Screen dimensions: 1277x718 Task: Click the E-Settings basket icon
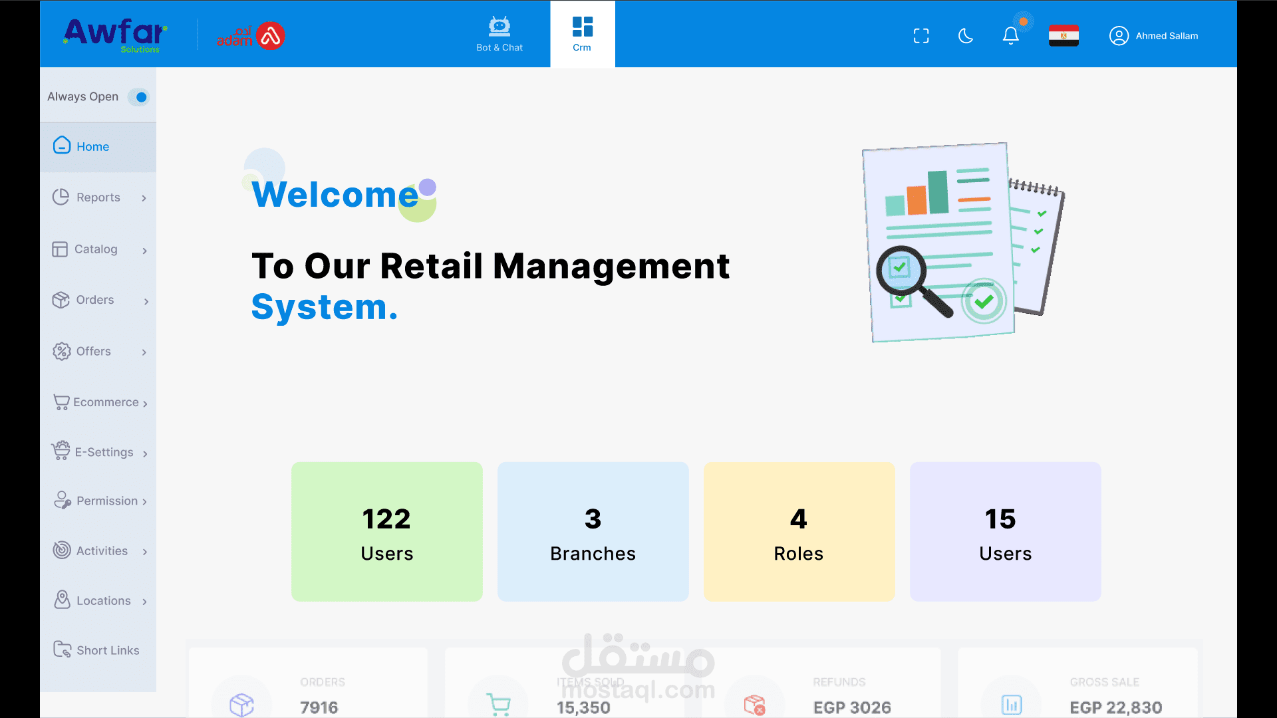pyautogui.click(x=61, y=451)
